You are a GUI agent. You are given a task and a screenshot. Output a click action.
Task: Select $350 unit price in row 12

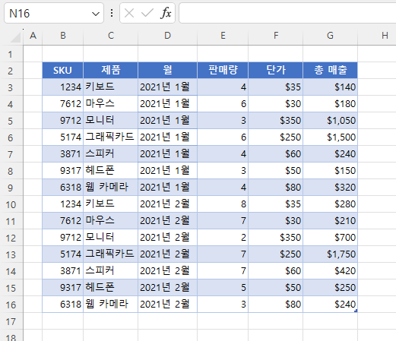click(x=276, y=238)
